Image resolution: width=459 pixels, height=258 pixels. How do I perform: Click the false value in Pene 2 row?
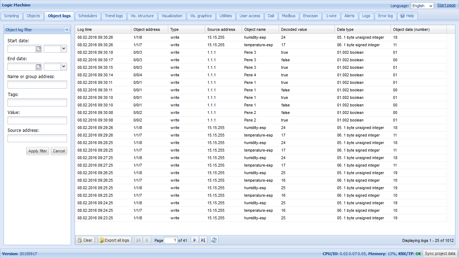click(285, 113)
